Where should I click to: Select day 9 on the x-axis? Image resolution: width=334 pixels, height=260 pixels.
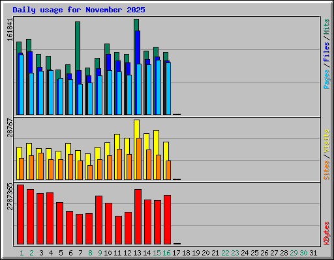pos(100,253)
